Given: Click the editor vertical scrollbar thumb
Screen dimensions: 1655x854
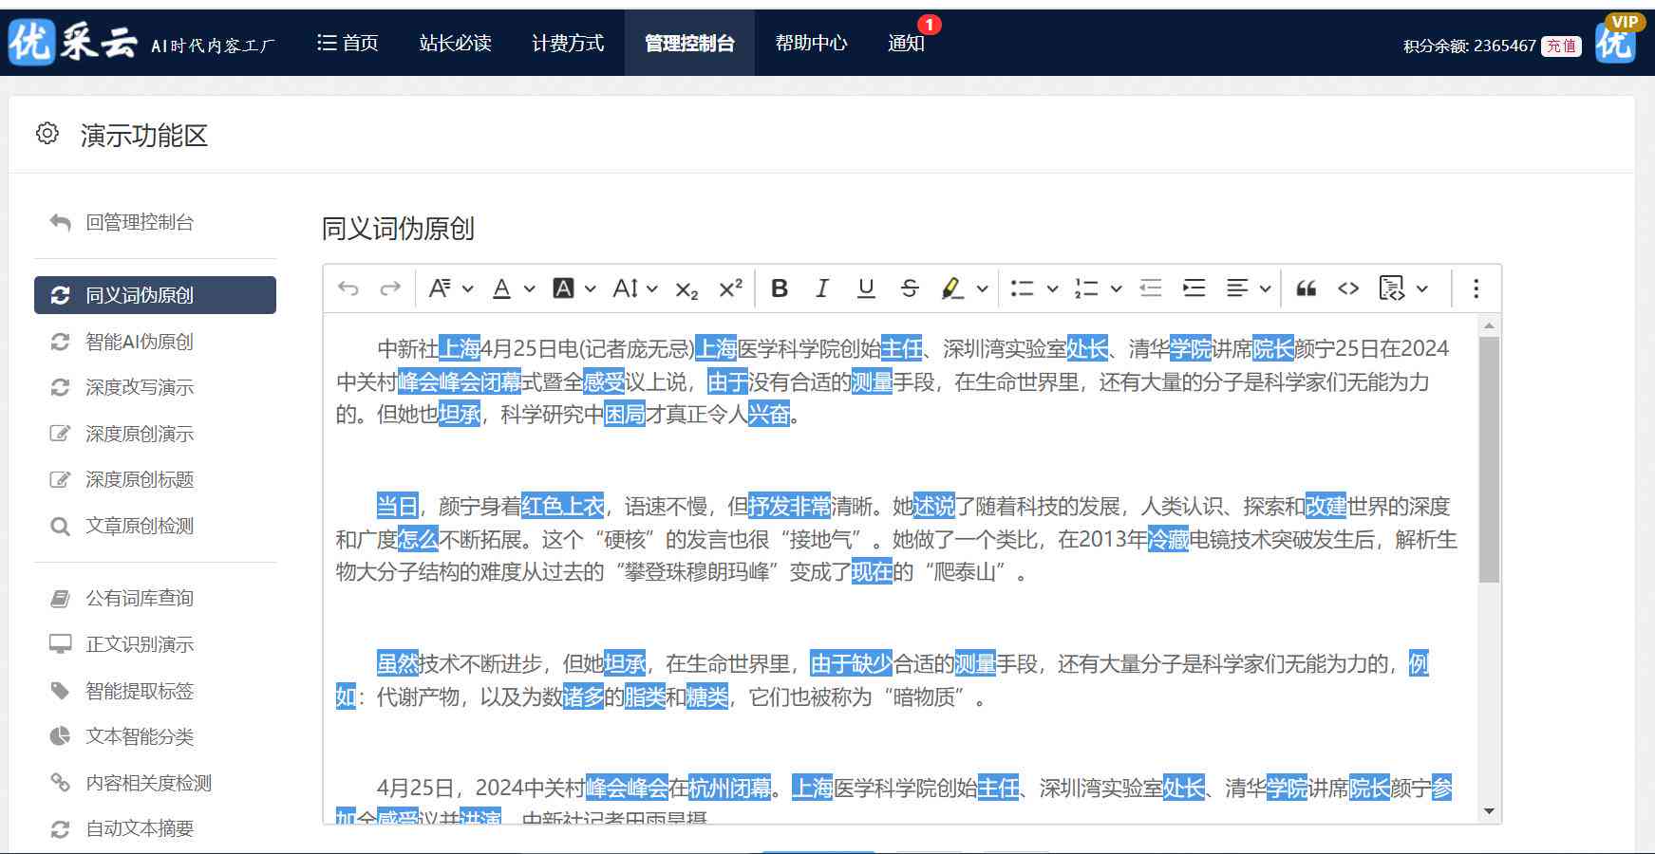Looking at the screenshot, I should pyautogui.click(x=1489, y=459).
